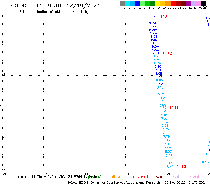Click the wave height value 9.04
The image size is (210, 185).
(158, 70)
